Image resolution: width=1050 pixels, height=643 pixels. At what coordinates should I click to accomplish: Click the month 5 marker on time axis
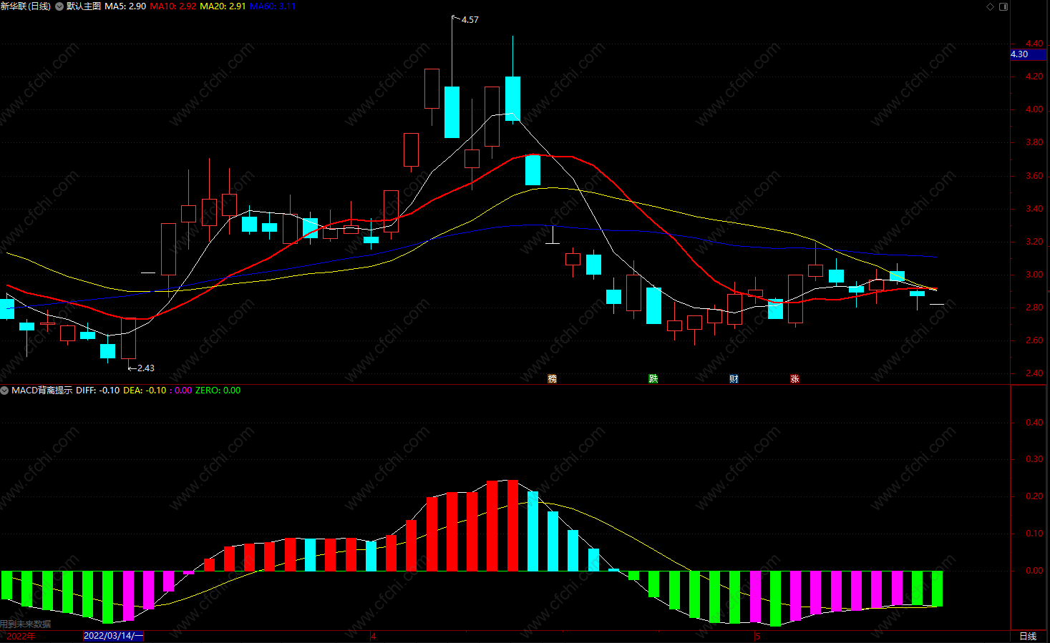click(x=757, y=637)
